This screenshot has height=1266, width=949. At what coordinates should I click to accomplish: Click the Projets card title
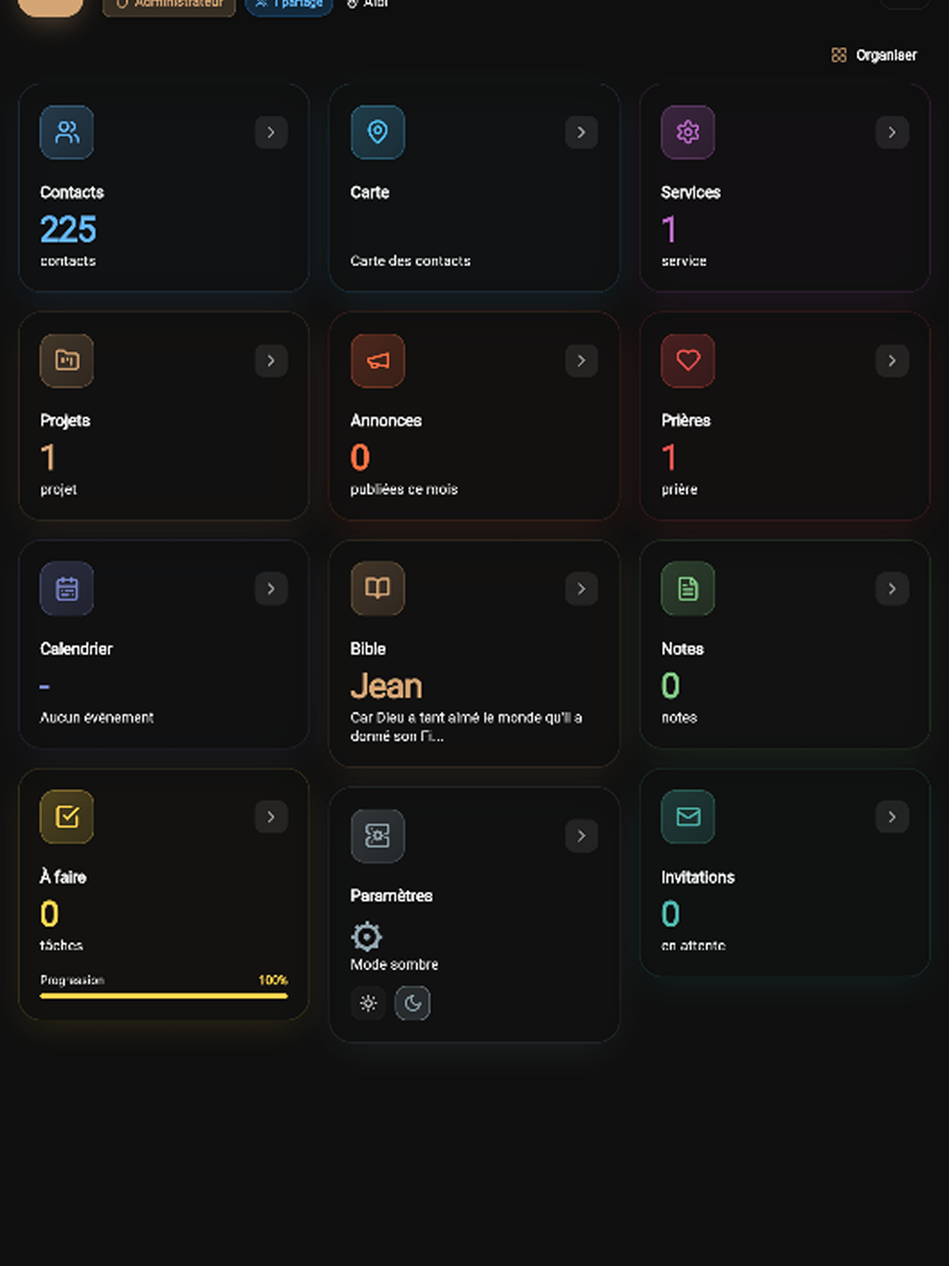coord(65,421)
